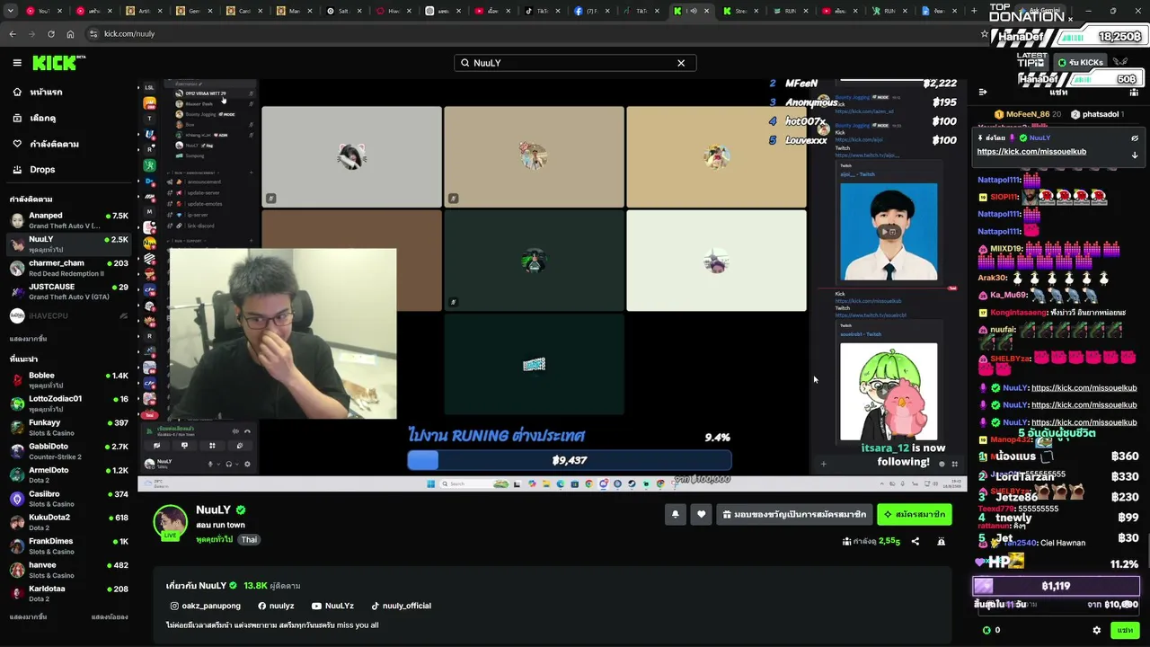Open MoFeeN_86 top gifter entry
This screenshot has width=1150, height=647.
(x=1028, y=115)
